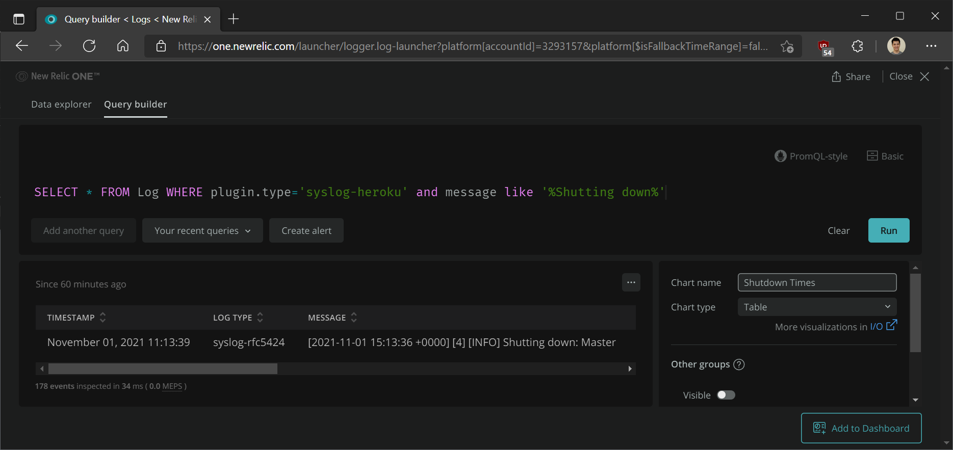The width and height of the screenshot is (953, 450).
Task: Click chart settings panel scroll-down arrow
Action: [x=916, y=400]
